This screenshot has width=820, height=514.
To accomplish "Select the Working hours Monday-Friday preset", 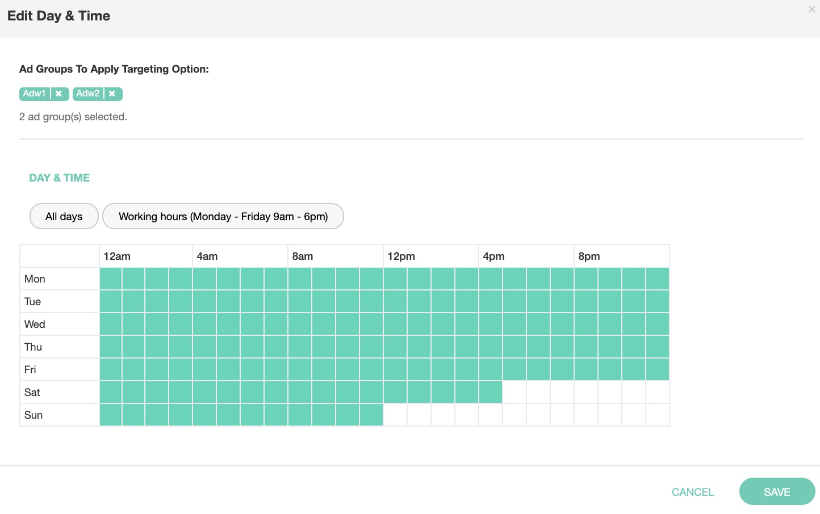I will pyautogui.click(x=223, y=216).
